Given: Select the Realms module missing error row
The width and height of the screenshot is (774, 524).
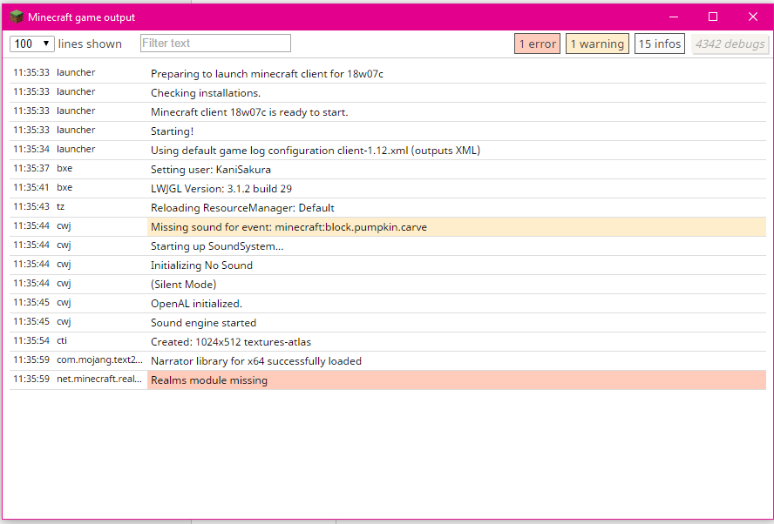Looking at the screenshot, I should coord(456,380).
